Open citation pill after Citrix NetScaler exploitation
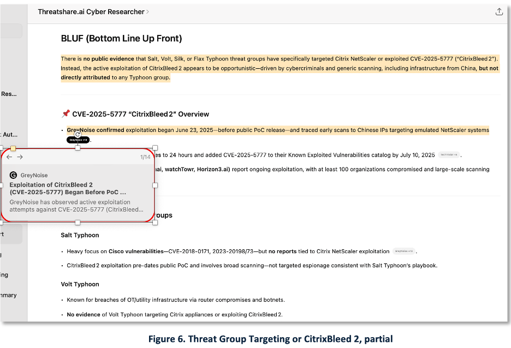511x348 pixels. [404, 251]
